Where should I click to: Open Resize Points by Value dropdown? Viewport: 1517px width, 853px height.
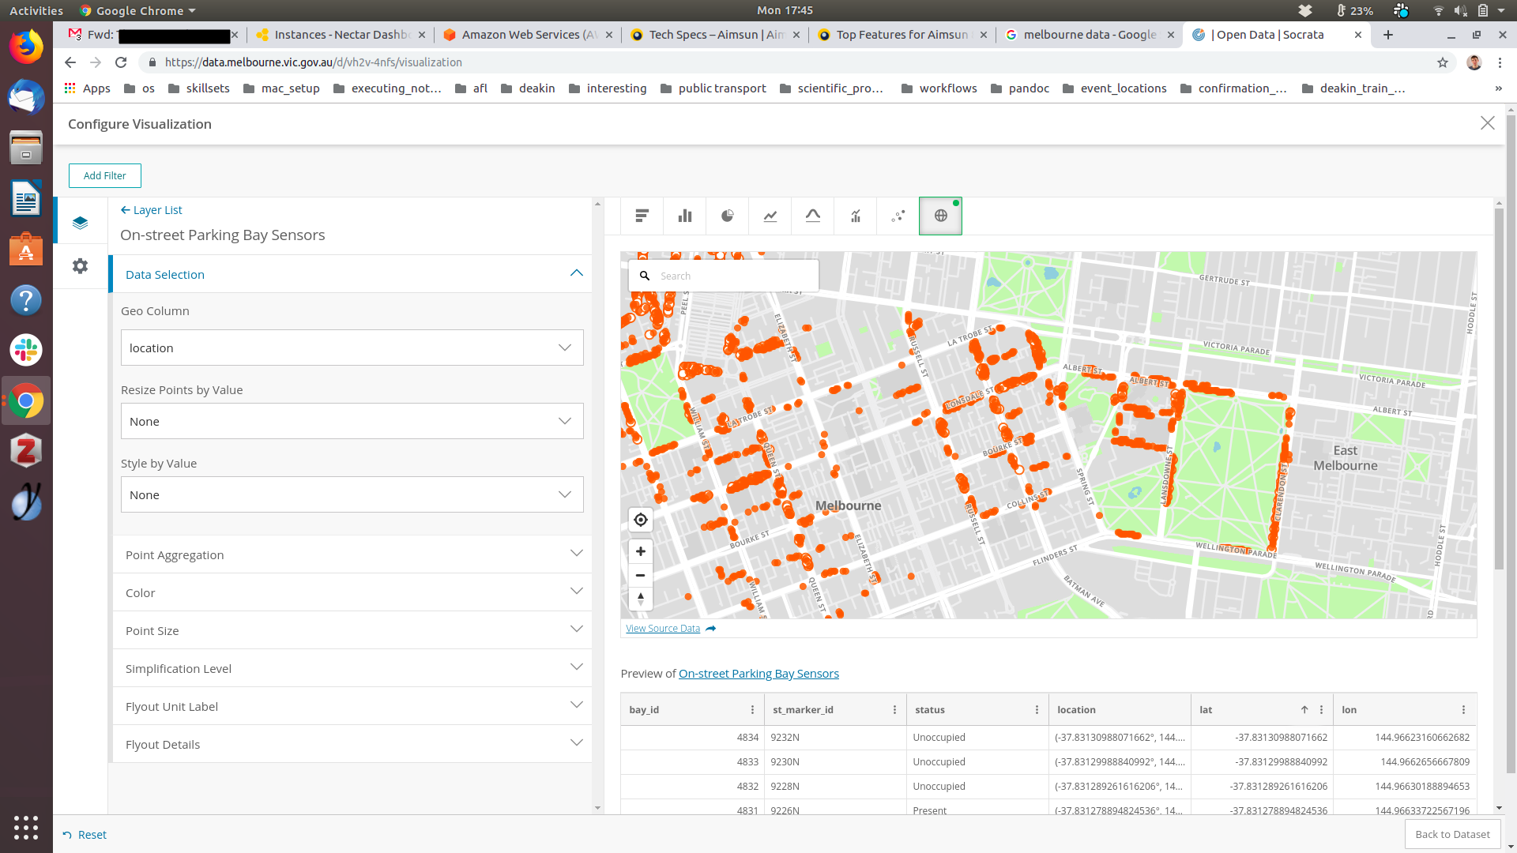coord(352,421)
